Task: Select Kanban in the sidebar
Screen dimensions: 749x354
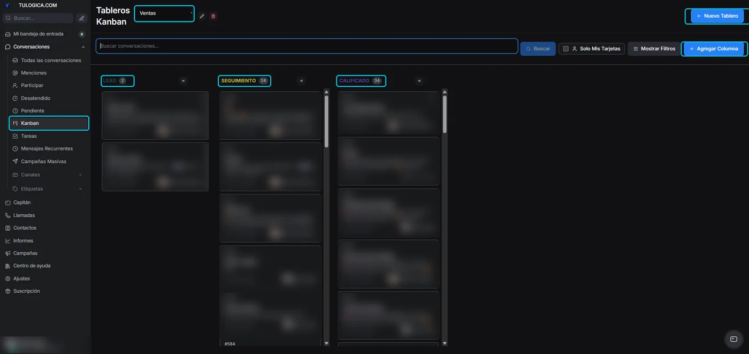Action: [x=49, y=123]
